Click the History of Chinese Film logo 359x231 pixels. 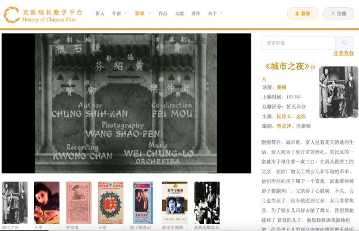43,15
